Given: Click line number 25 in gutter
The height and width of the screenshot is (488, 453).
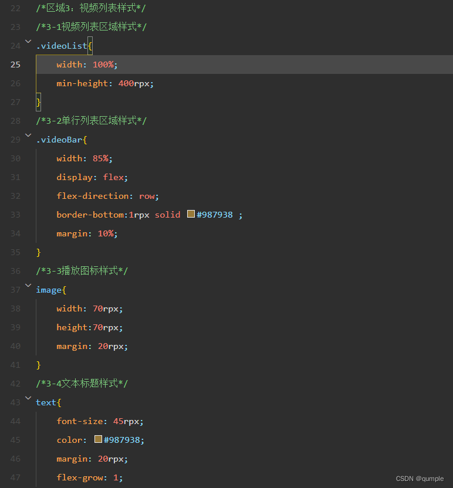Looking at the screenshot, I should pos(15,65).
